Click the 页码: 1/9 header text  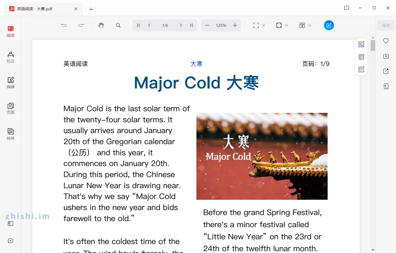click(316, 64)
